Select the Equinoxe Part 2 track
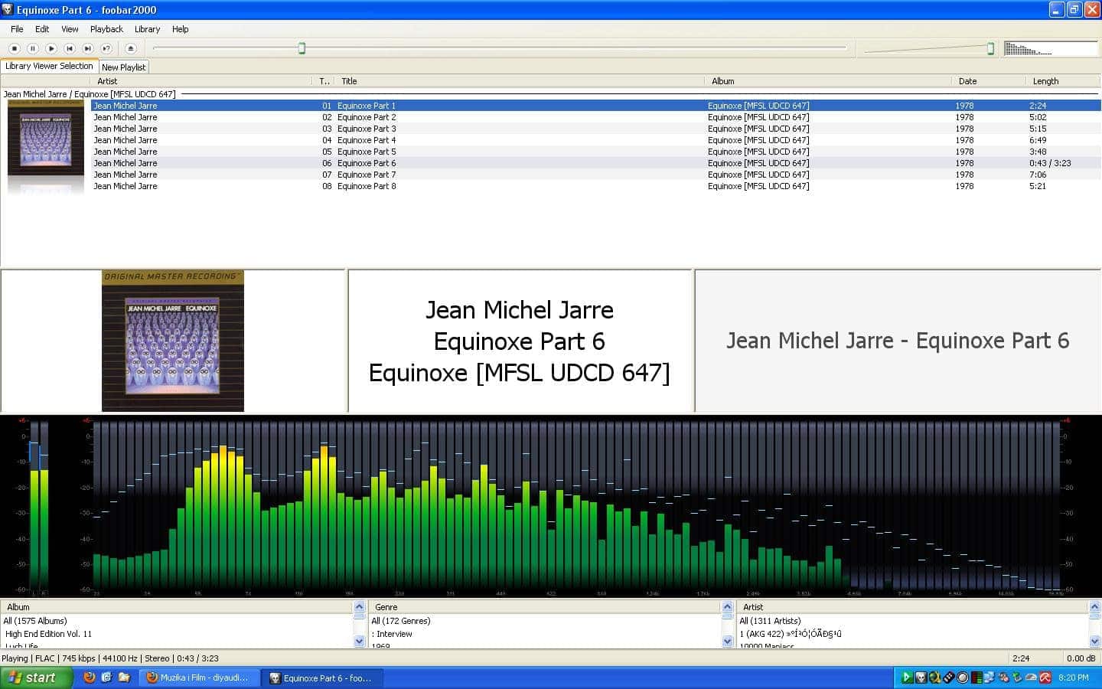Screen dimensions: 1102x689 click(x=595, y=117)
